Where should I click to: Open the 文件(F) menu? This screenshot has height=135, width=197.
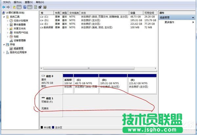coord(7,2)
